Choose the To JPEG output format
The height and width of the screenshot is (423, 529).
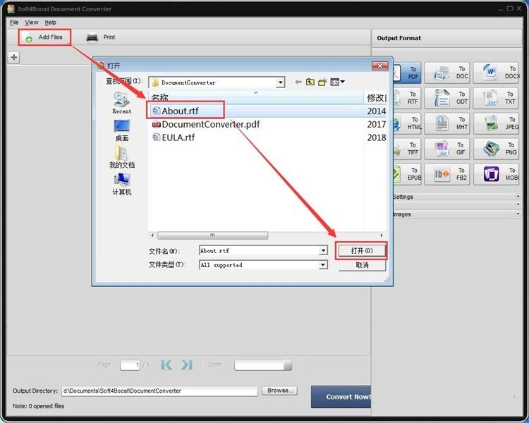click(x=496, y=123)
